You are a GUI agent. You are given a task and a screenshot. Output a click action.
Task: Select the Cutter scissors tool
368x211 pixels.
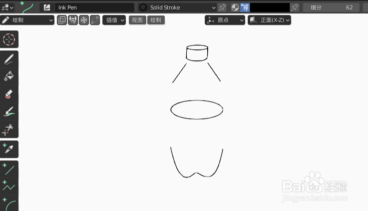click(x=9, y=129)
